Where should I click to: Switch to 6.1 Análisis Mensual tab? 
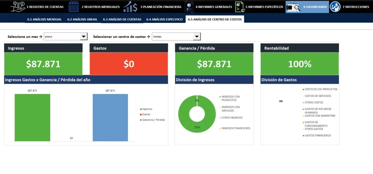44,19
